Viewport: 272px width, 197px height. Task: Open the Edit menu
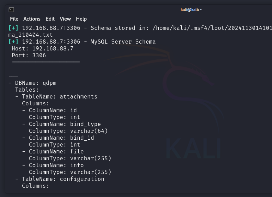point(50,19)
